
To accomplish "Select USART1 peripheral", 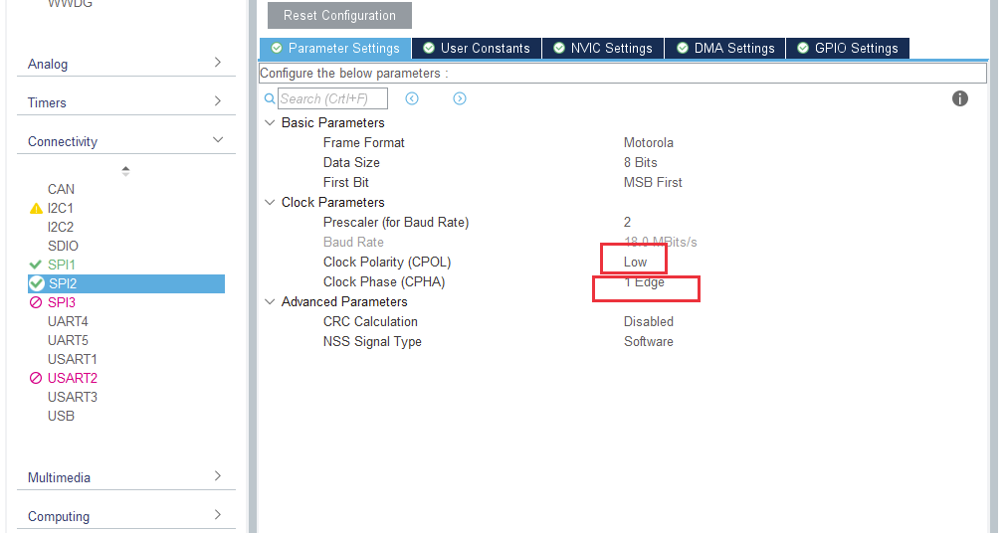I will click(x=72, y=359).
